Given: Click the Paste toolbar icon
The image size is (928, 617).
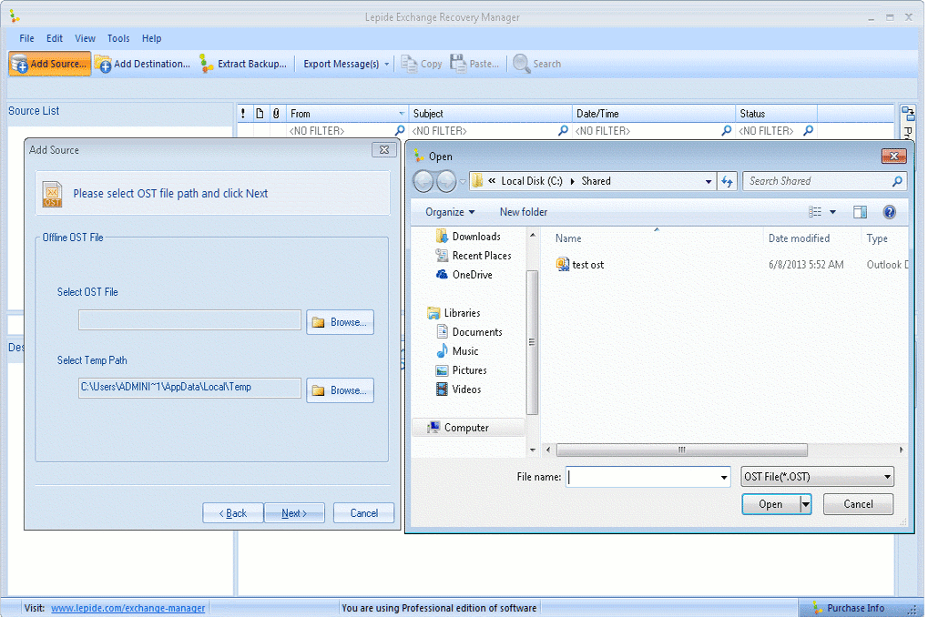Looking at the screenshot, I should click(x=458, y=64).
